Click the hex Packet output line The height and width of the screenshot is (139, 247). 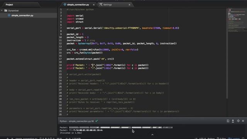tap(81, 130)
